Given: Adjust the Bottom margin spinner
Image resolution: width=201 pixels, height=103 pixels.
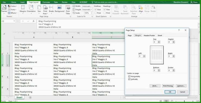Looking at the screenshot, I should [x=159, y=70].
